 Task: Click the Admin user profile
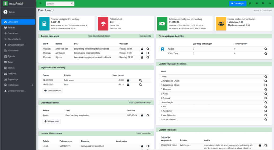[9, 12]
